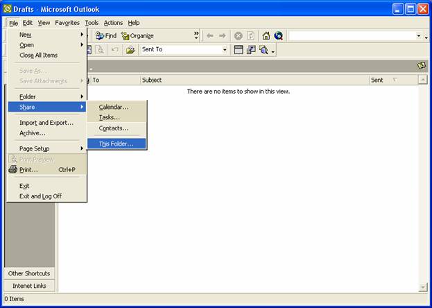This screenshot has width=432, height=308.
Task: Open options arrow after Advanced Find icon
Action: pyautogui.click(x=273, y=51)
